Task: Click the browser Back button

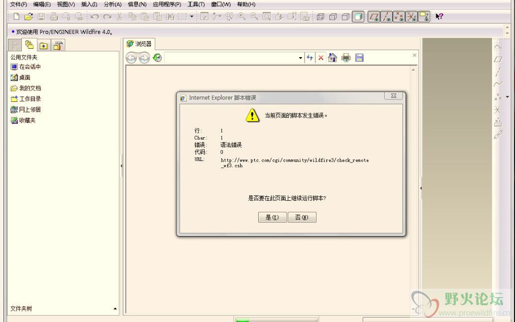Action: [131, 58]
